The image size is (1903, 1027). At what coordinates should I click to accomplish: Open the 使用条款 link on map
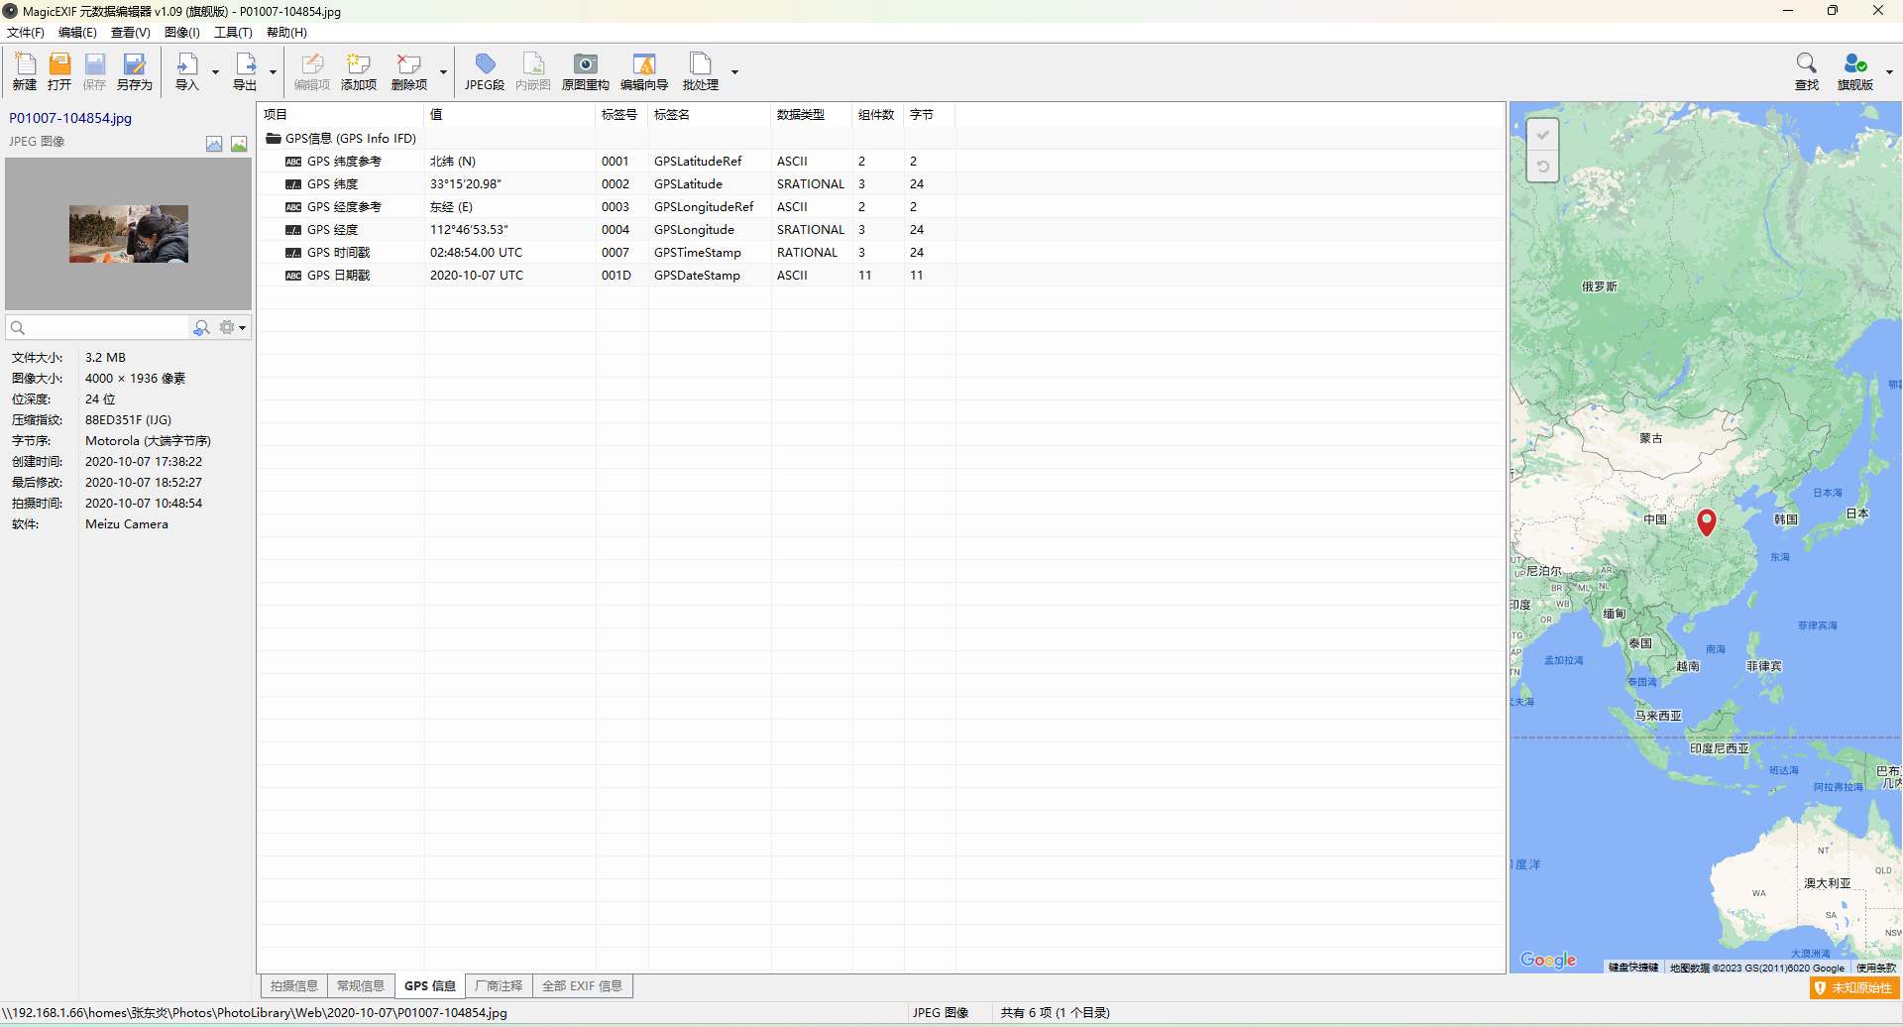pyautogui.click(x=1875, y=968)
